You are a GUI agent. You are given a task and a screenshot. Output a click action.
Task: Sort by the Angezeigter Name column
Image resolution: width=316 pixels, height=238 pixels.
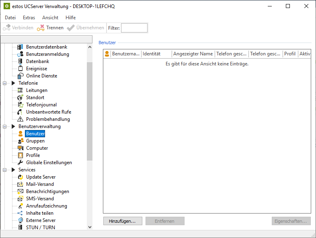193,54
